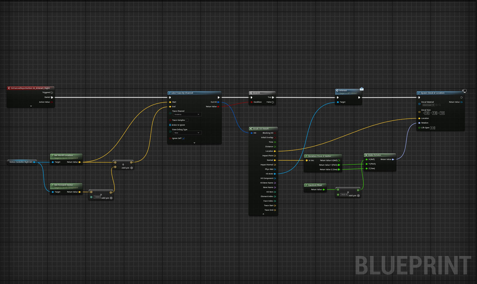Click the Line Trace By Channel function icon
The image size is (477, 284).
pyautogui.click(x=170, y=93)
